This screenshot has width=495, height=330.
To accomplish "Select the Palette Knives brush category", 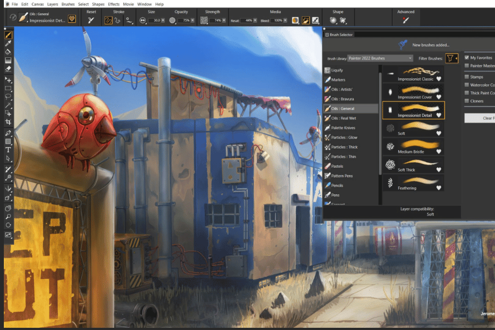I will 343,128.
